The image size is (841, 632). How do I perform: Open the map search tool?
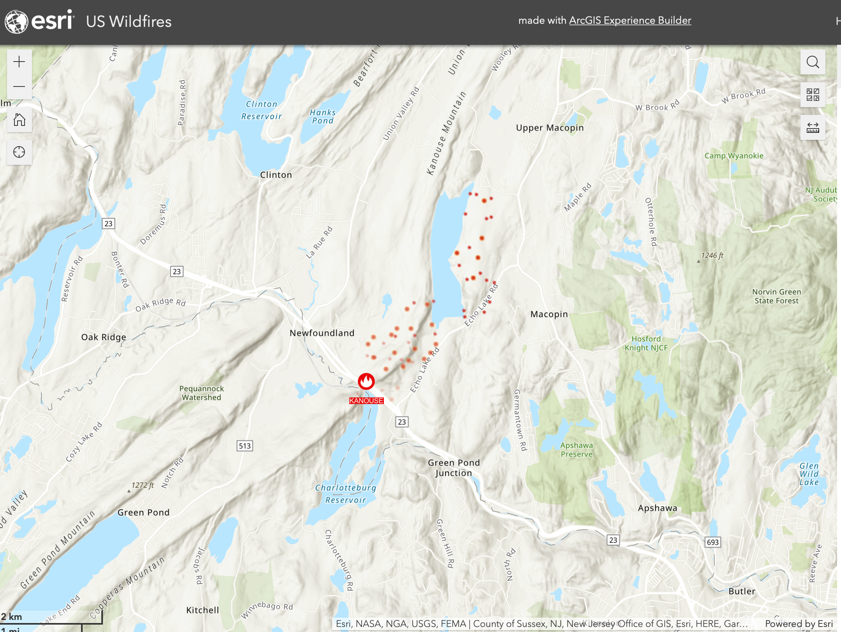(813, 62)
